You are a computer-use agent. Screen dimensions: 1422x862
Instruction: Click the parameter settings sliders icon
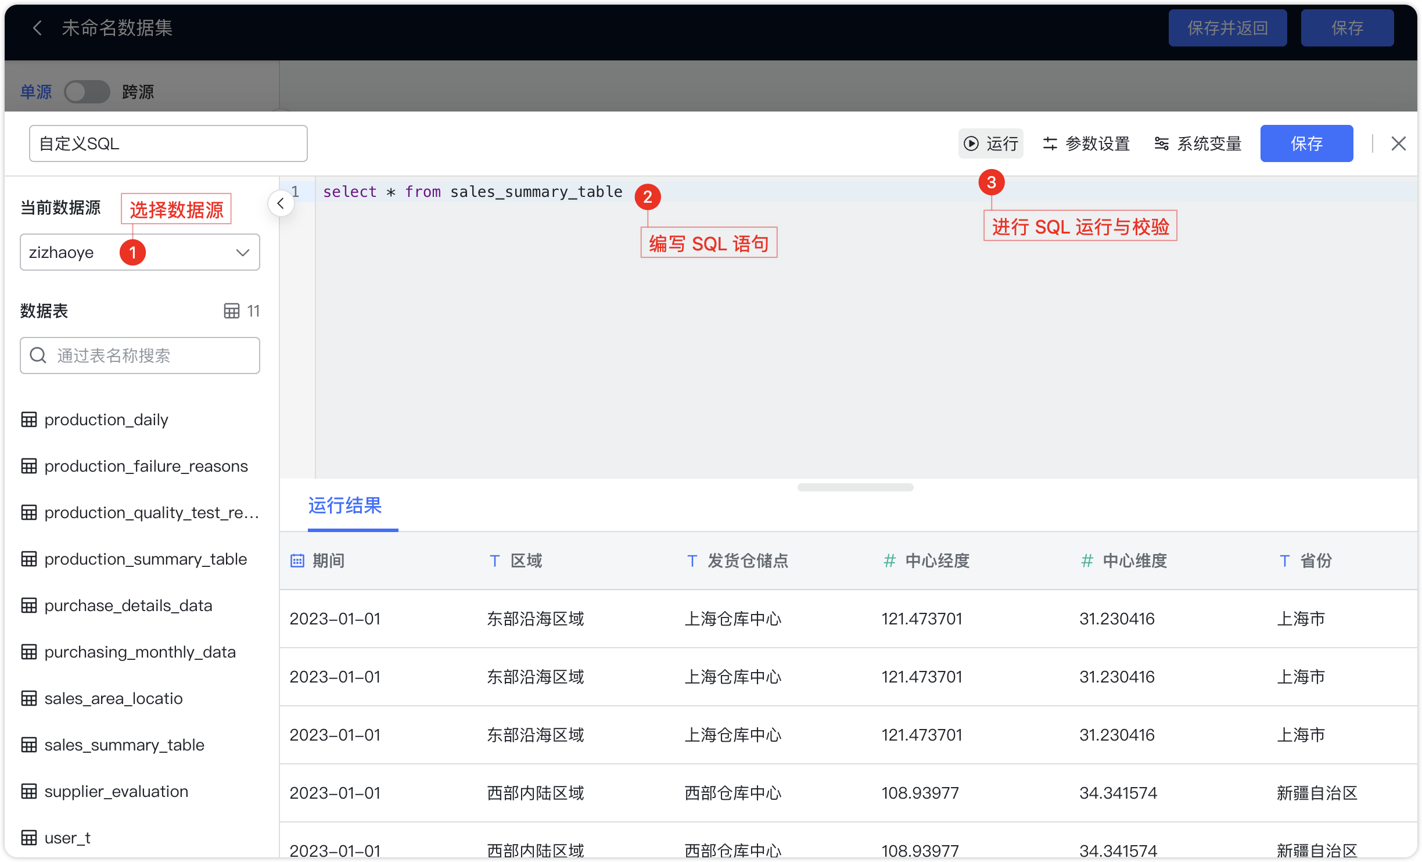click(1050, 143)
